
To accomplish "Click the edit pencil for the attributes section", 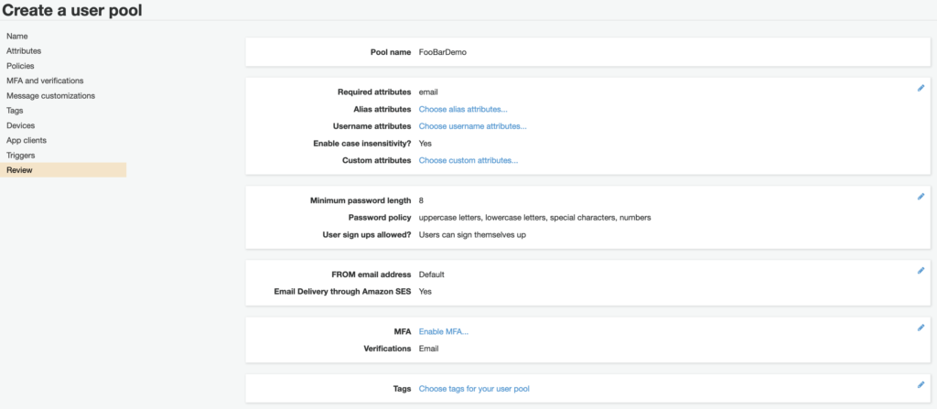I will click(921, 88).
